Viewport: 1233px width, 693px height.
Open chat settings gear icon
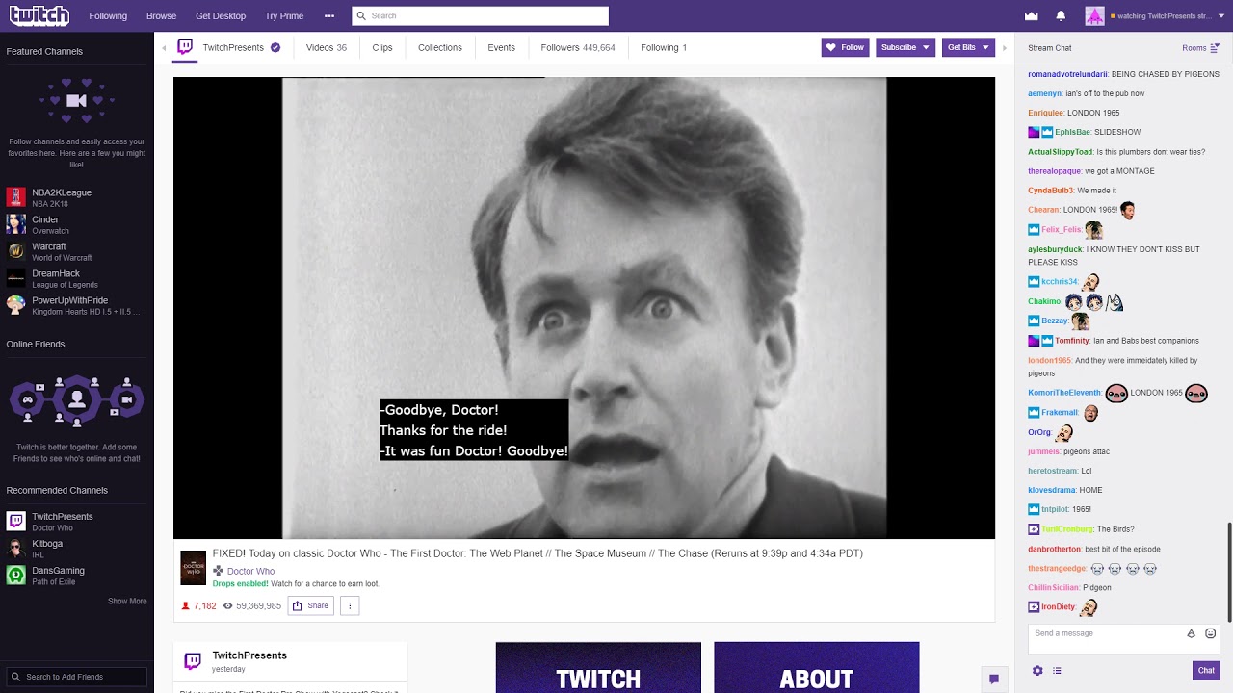tap(1037, 671)
